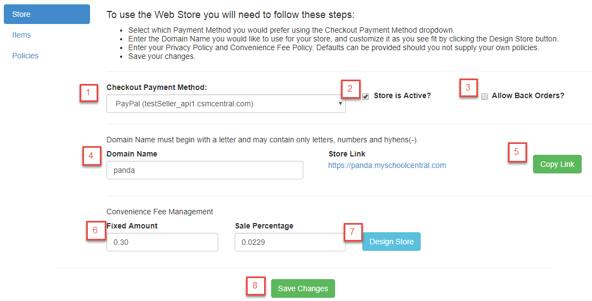592x301 pixels.
Task: Click the number 3 callout marker
Action: [468, 88]
